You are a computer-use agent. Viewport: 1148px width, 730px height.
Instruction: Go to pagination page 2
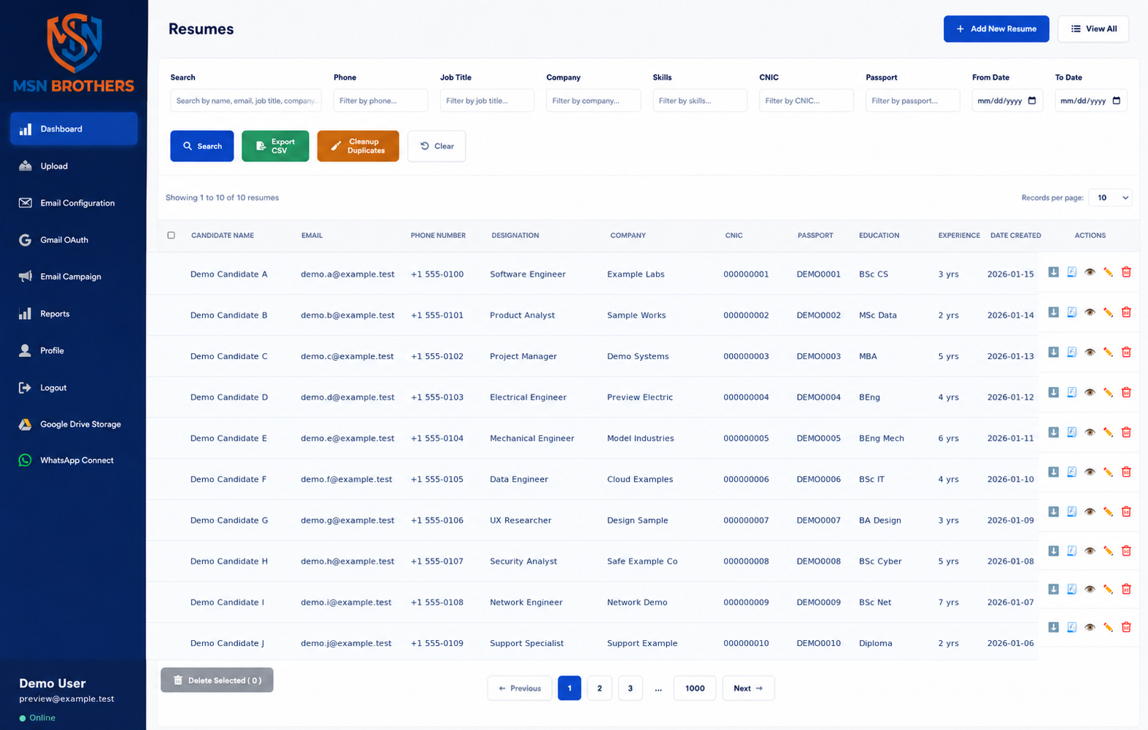(x=600, y=688)
